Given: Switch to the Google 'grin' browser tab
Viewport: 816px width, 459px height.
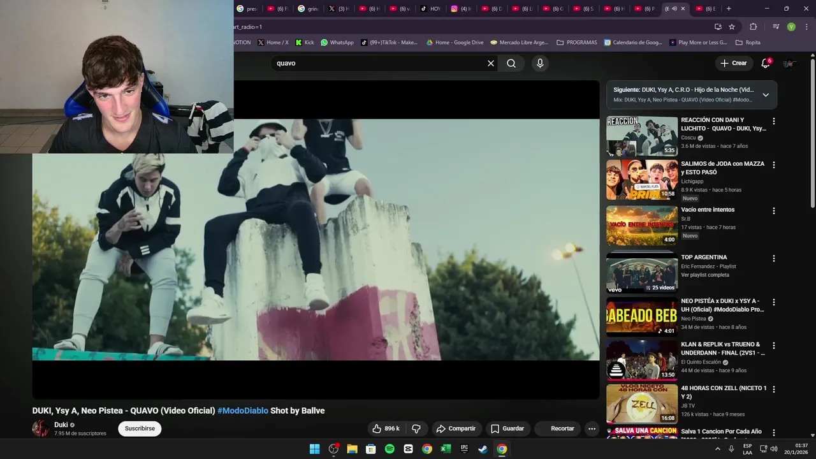Looking at the screenshot, I should 308,8.
